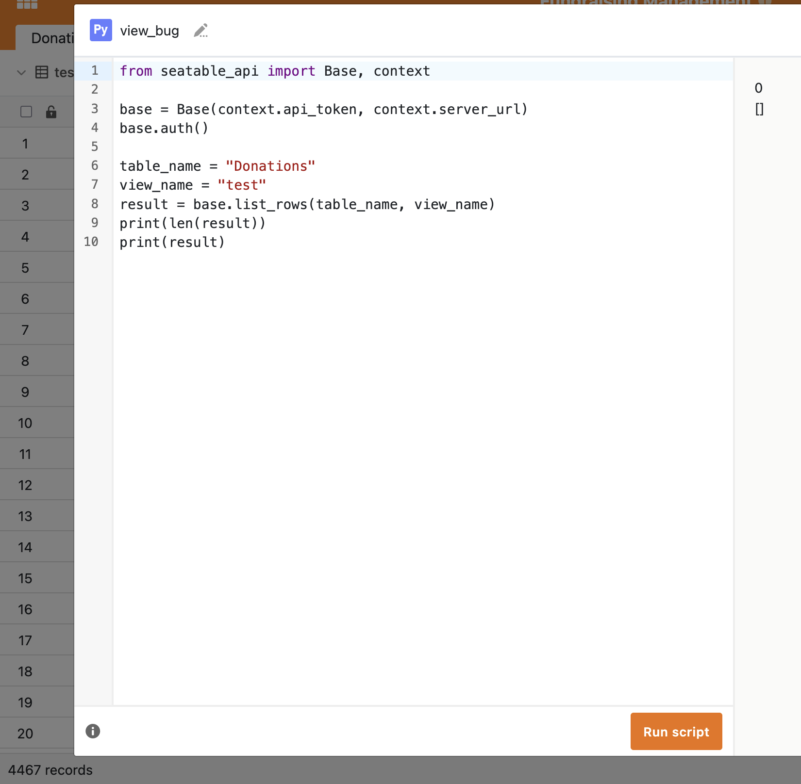The width and height of the screenshot is (801, 784).
Task: Click the 4467 records status text
Action: pos(50,770)
